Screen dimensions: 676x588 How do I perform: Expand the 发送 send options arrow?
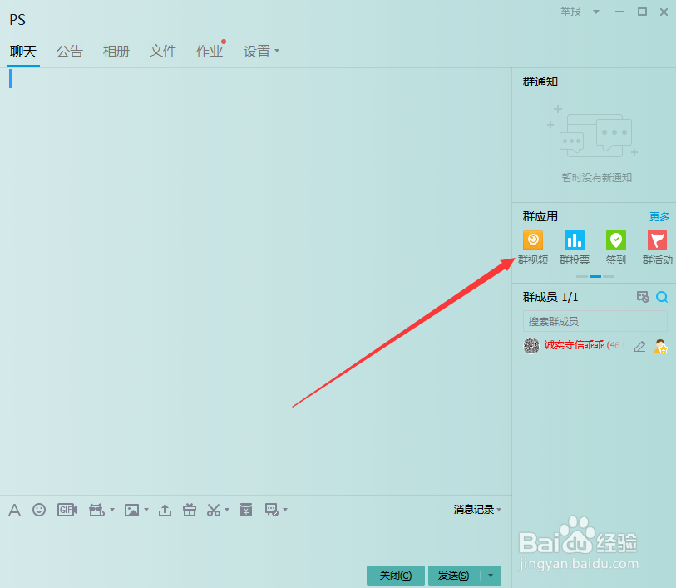click(x=490, y=575)
